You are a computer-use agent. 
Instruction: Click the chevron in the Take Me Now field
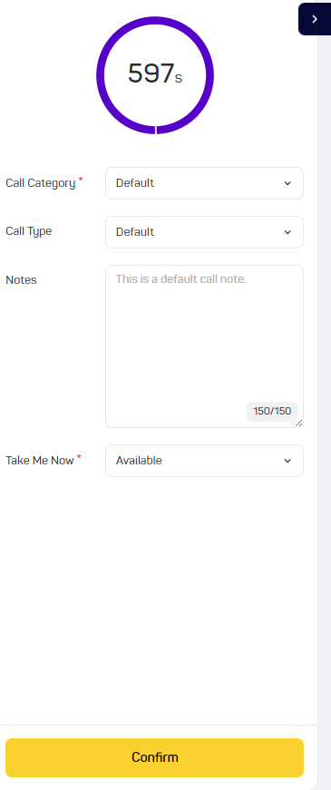pyautogui.click(x=287, y=461)
